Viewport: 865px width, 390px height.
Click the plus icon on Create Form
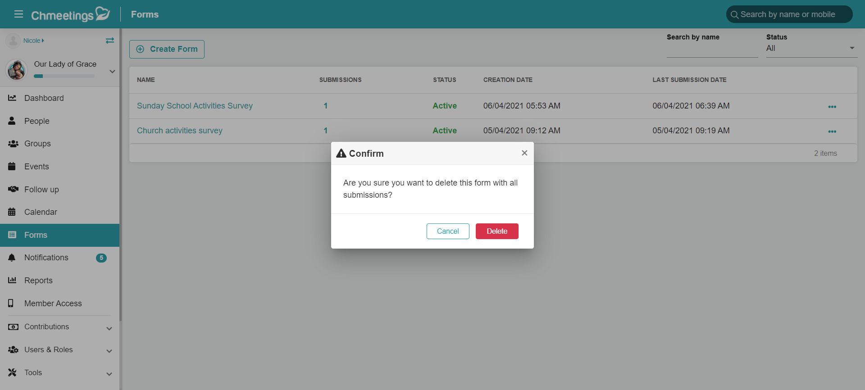click(140, 49)
